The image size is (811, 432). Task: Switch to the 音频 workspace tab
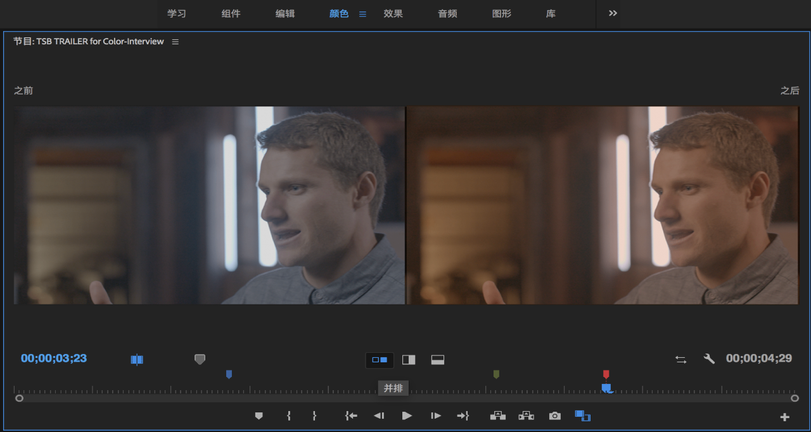(x=447, y=14)
